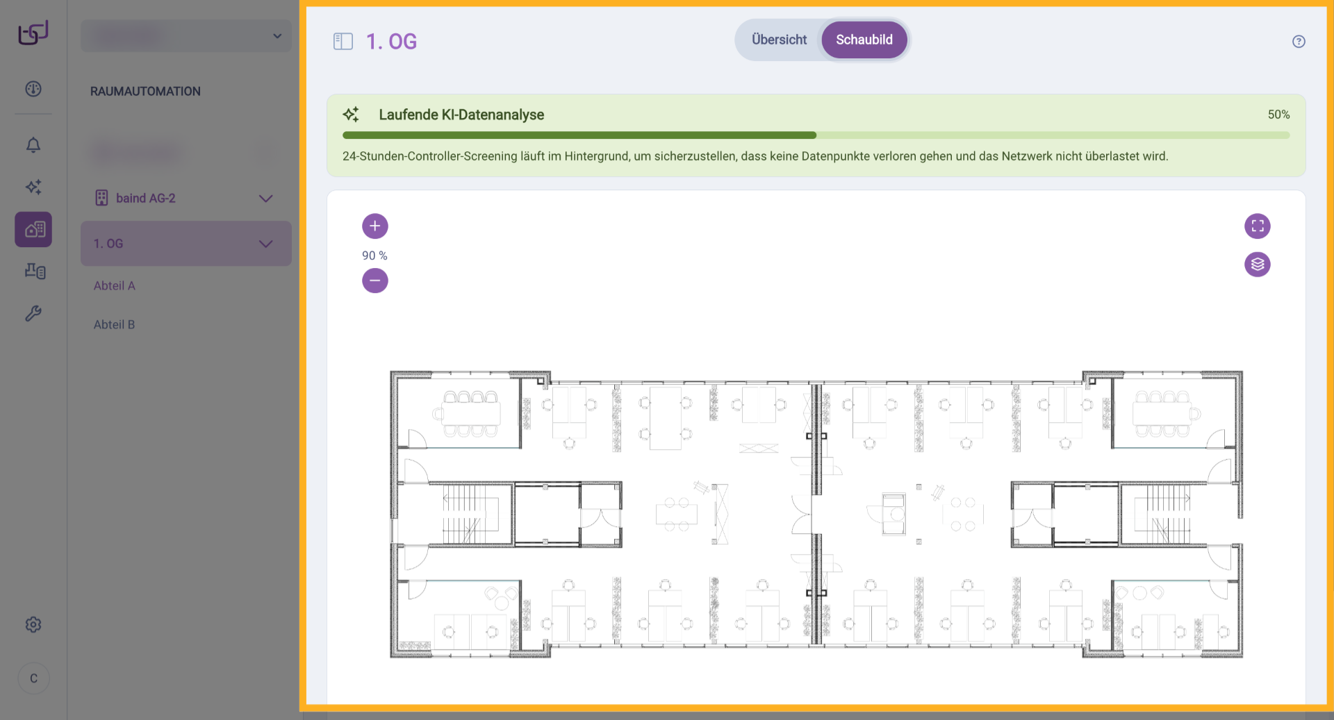Open the wrench maintenance icon
The image size is (1334, 720).
pyautogui.click(x=33, y=314)
